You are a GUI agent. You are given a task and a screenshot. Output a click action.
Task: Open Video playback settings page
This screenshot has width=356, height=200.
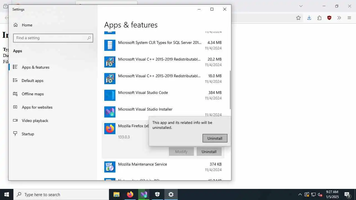35,121
